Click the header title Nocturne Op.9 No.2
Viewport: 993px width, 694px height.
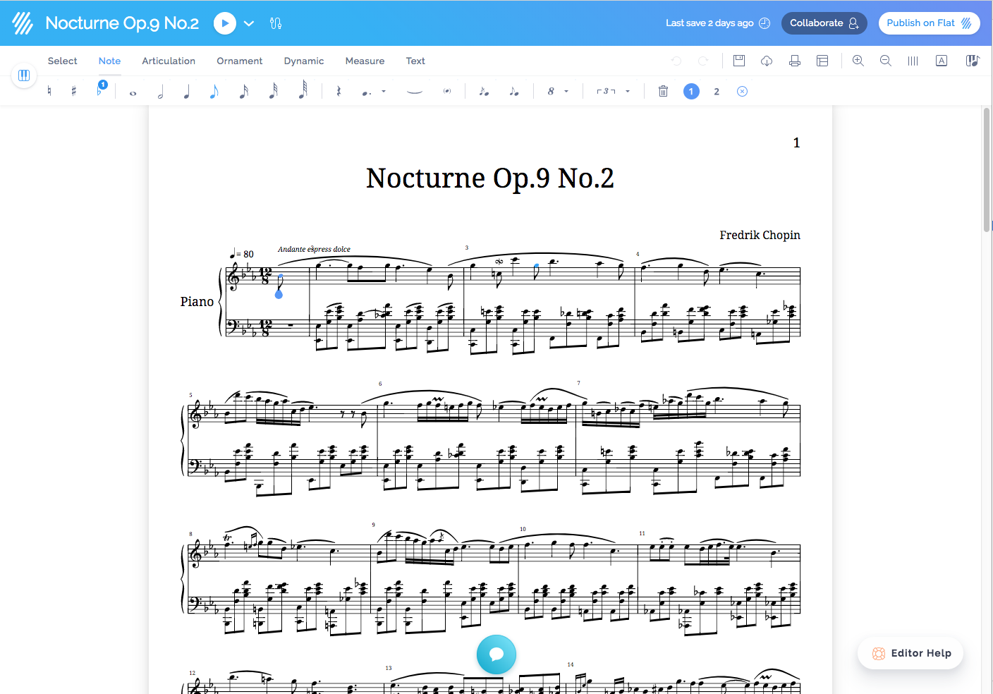[122, 23]
